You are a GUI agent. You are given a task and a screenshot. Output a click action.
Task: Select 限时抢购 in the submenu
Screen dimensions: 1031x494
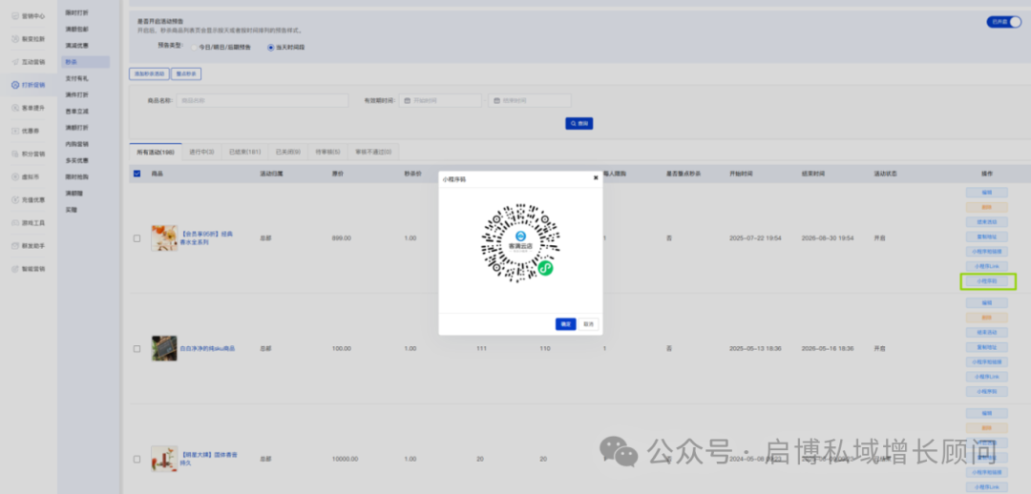pos(77,177)
